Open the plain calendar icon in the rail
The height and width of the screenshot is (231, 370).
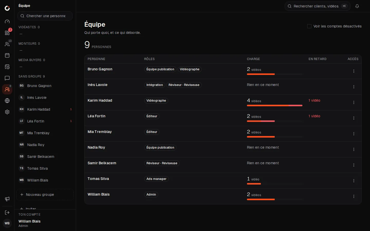7,55
